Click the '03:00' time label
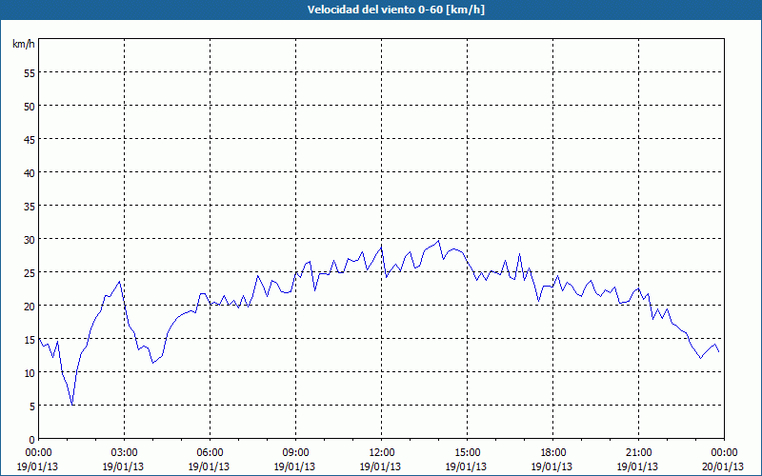Screen dimensions: 762x476 (x=125, y=453)
